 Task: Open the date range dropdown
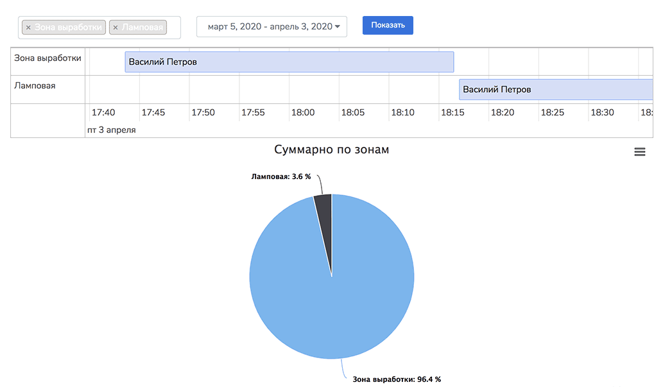(271, 27)
